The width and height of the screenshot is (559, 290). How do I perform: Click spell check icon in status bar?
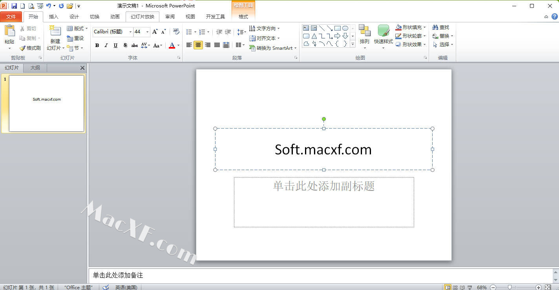106,287
